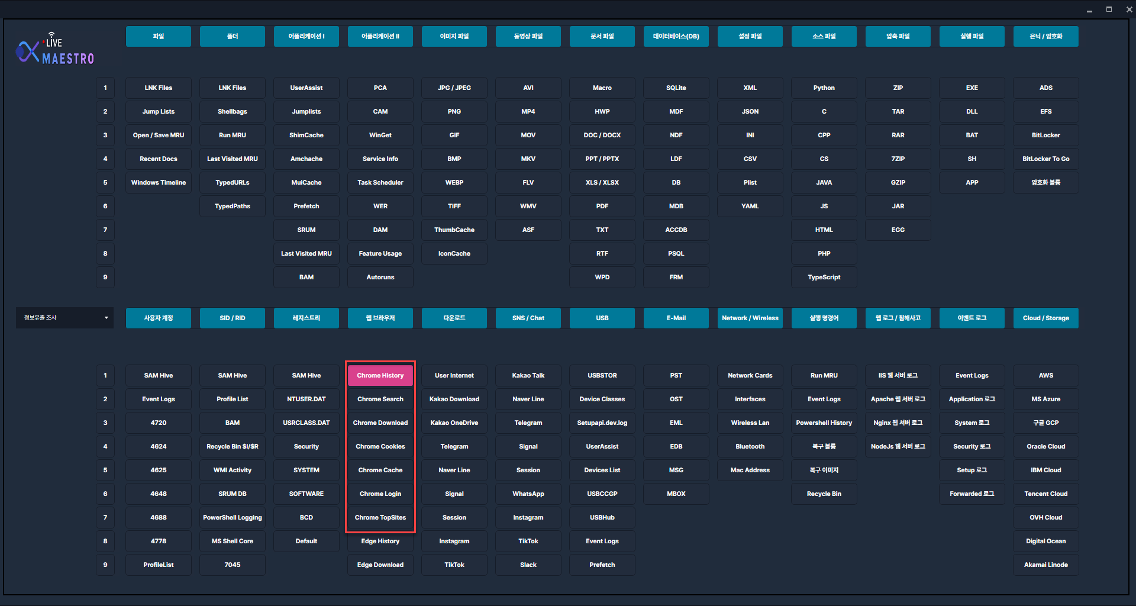The width and height of the screenshot is (1136, 606).
Task: Open the 정보유출 조사 dropdown
Action: (x=64, y=318)
